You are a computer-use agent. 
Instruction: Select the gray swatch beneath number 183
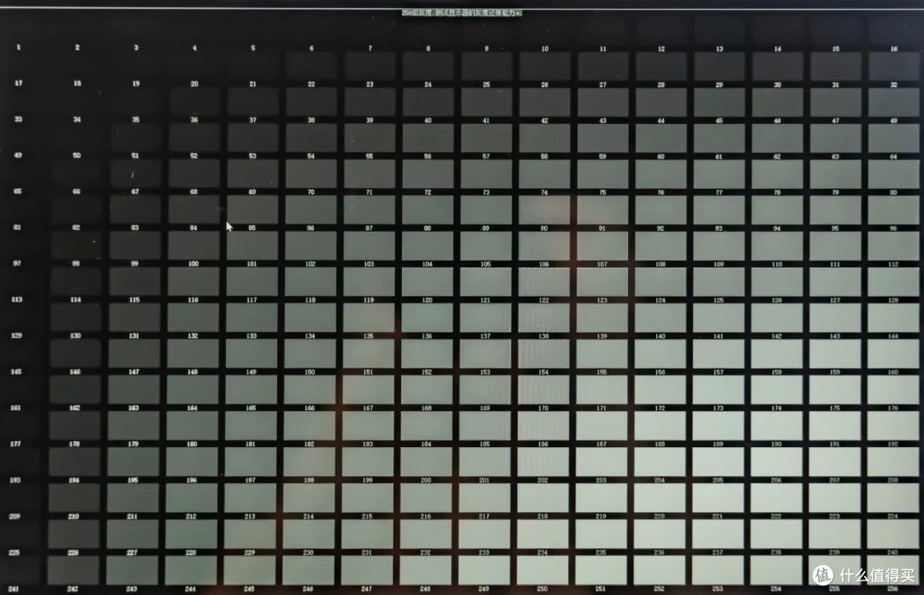[x=367, y=462]
